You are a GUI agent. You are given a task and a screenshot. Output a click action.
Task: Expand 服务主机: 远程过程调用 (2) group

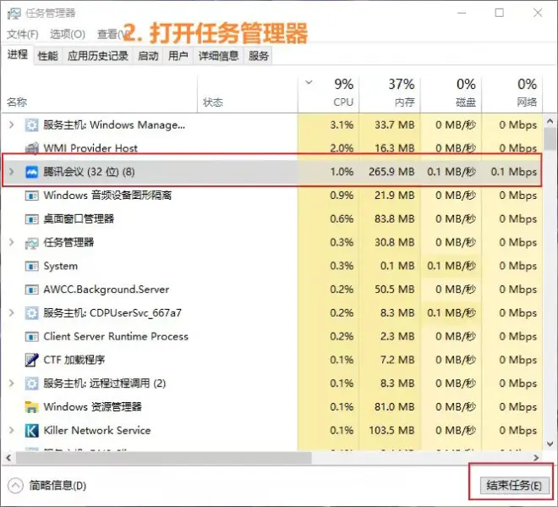(11, 383)
